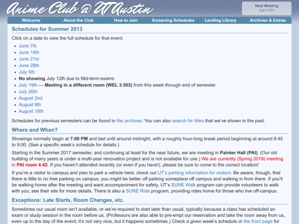Open the August 16th schedule link
The width and height of the screenshot is (299, 224).
[x=31, y=111]
